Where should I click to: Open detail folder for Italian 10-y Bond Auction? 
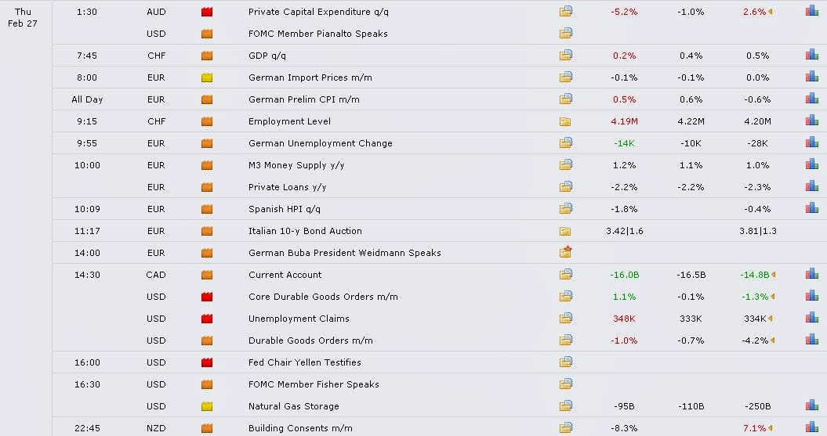(x=566, y=231)
